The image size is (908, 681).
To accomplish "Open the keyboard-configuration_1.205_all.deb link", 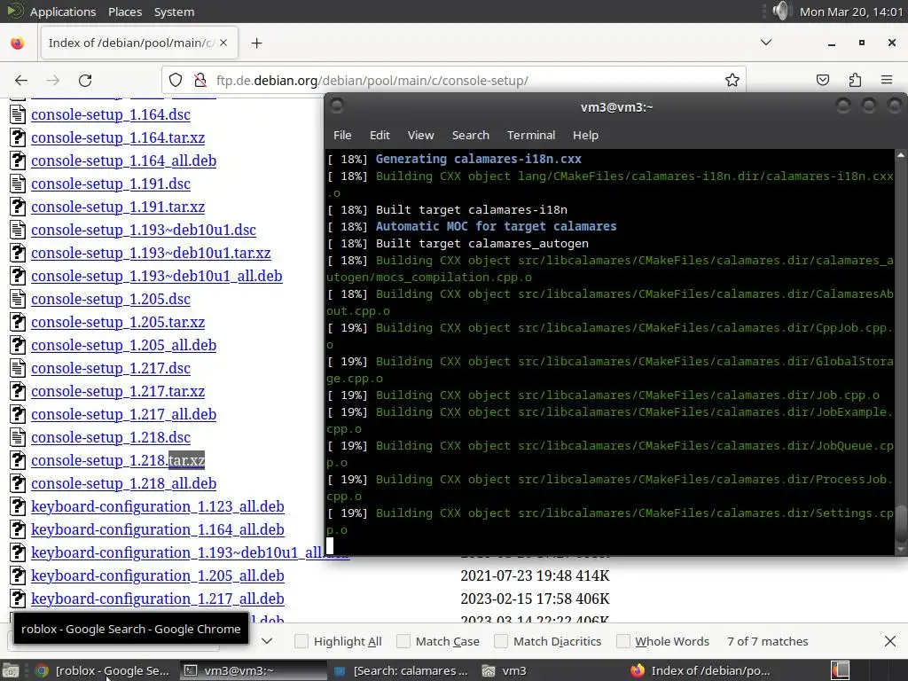I will tap(158, 575).
